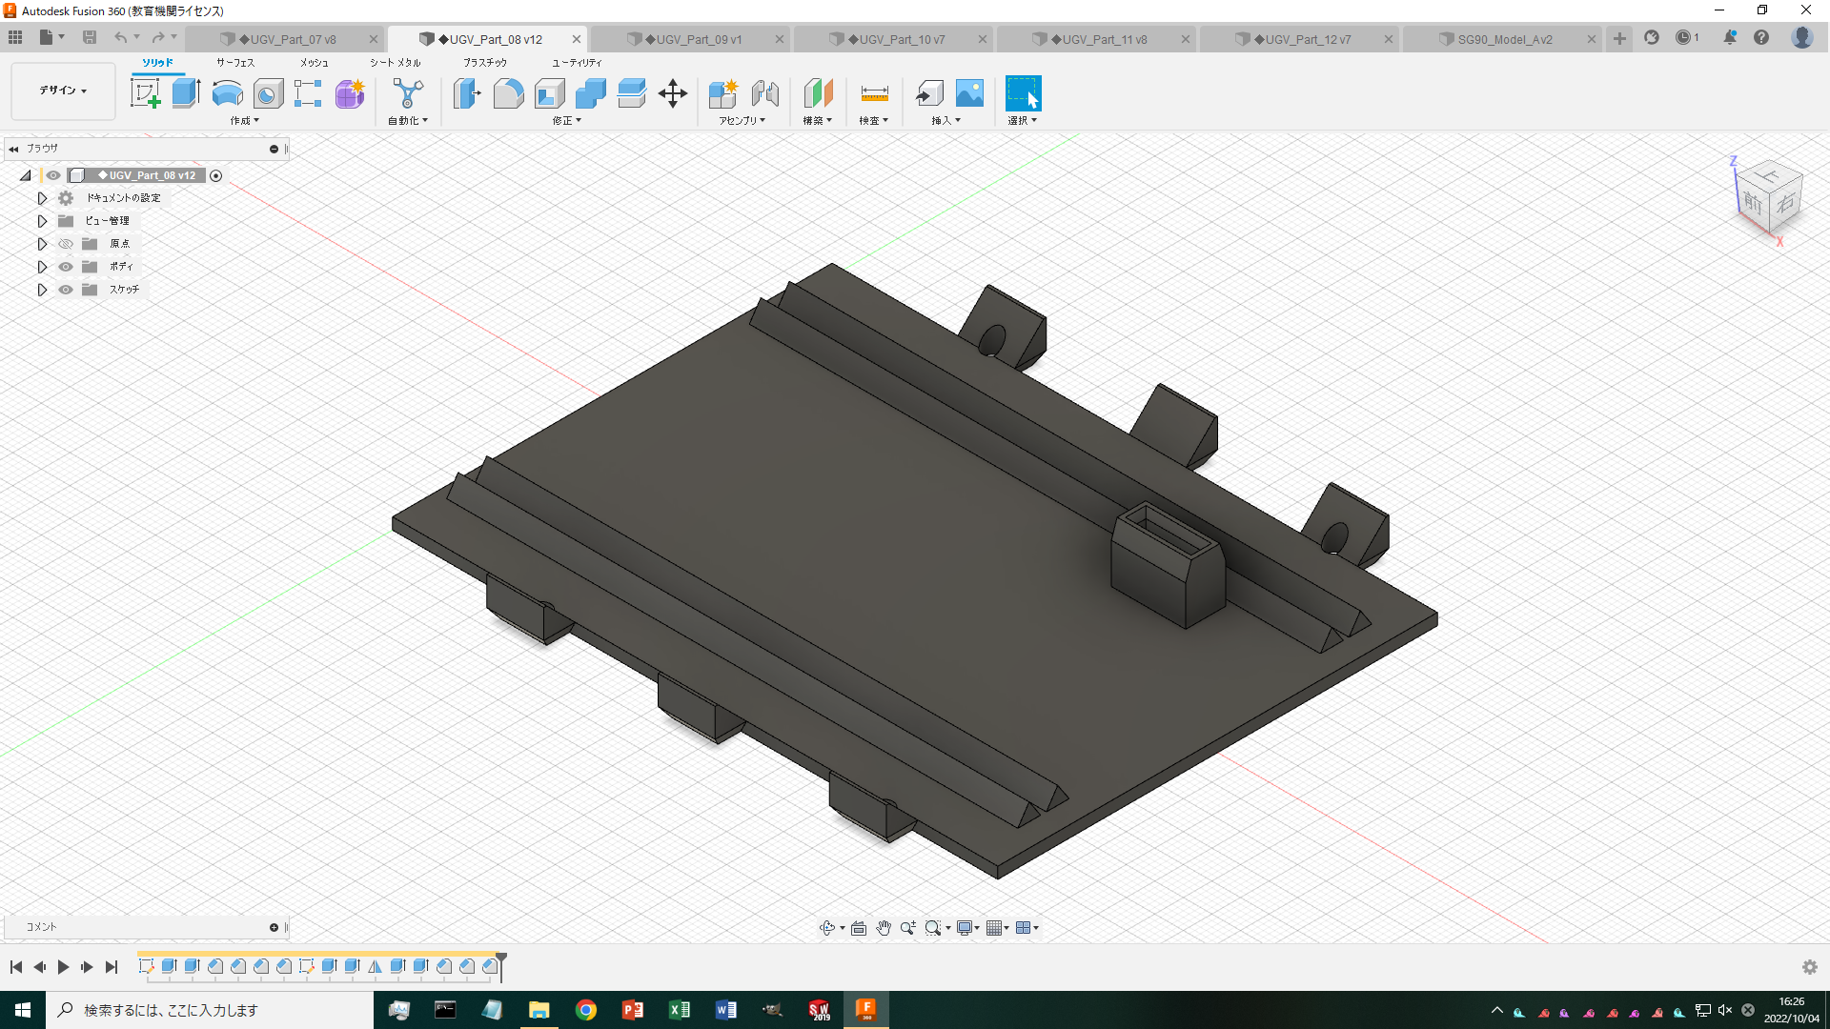Expand the View Management (ビュー管理) node
This screenshot has width=1830, height=1029.
coord(42,221)
